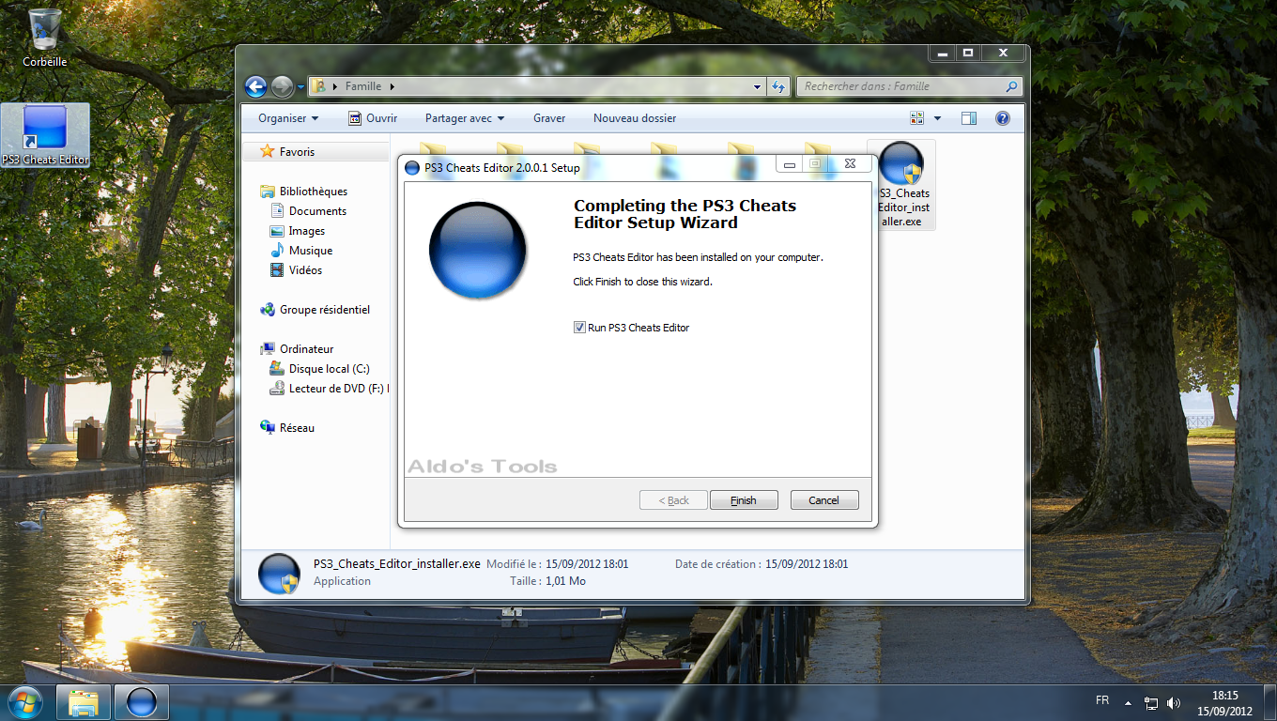Open address bar history dropdown arrow
This screenshot has width=1277, height=721.
pos(758,86)
